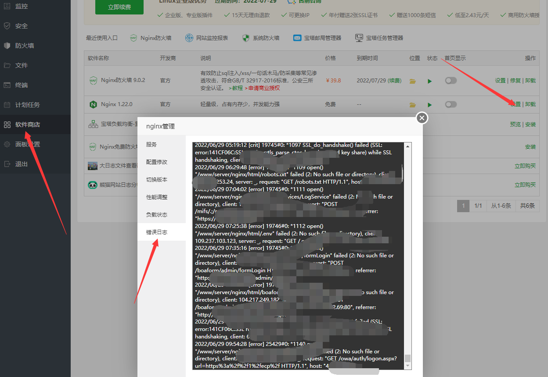Image resolution: width=548 pixels, height=377 pixels.
Task: Open the 服务 tab in nginx管理
Action: click(162, 144)
